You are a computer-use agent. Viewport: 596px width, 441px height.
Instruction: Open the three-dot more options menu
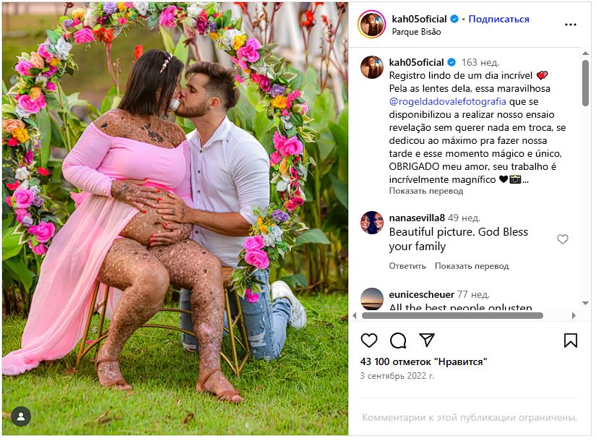click(x=570, y=25)
